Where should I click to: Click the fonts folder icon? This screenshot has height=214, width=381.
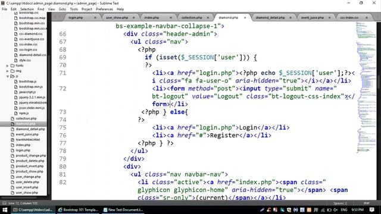pyautogui.click(x=13, y=65)
